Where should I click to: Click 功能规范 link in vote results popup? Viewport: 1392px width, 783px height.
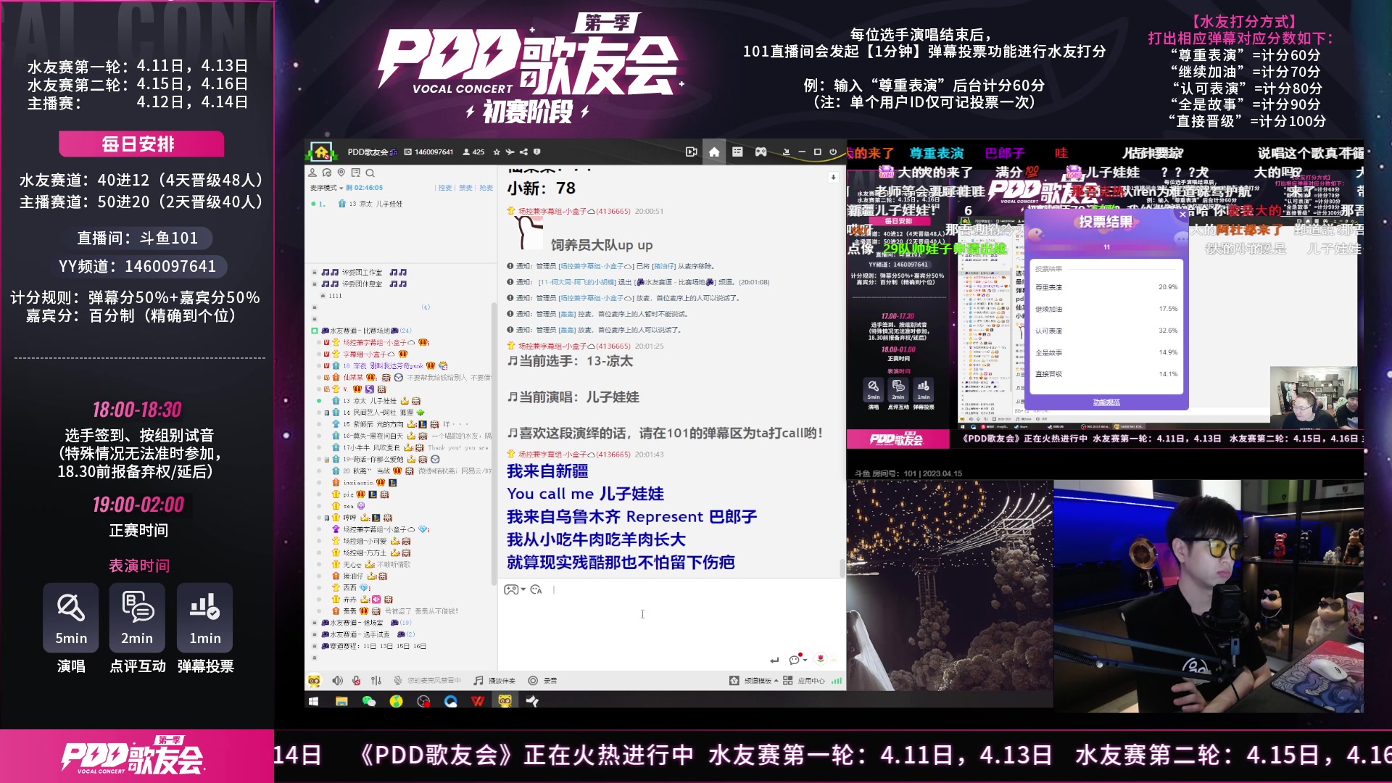(x=1106, y=402)
